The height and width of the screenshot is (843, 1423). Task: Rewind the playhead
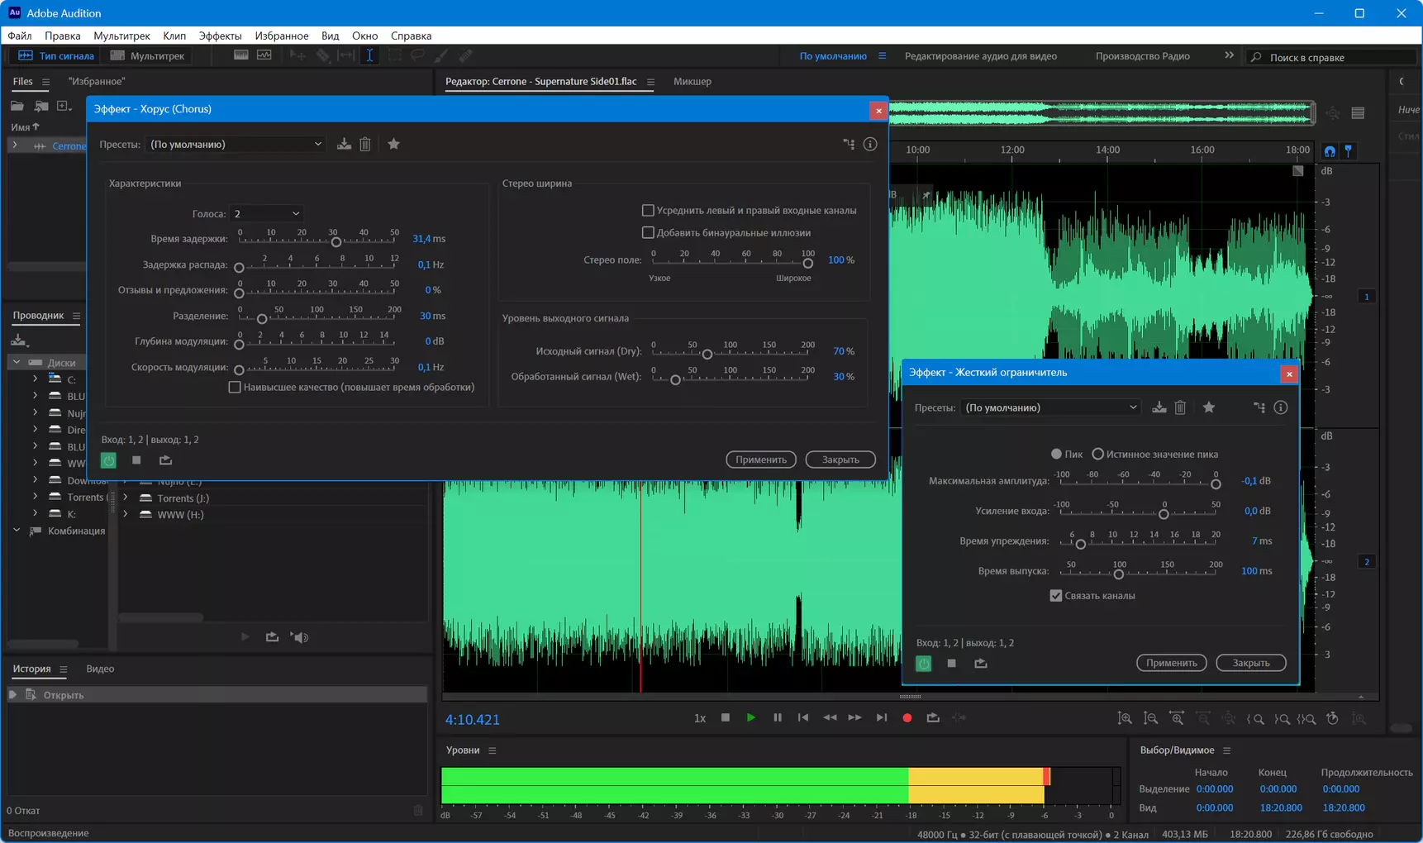tap(830, 717)
